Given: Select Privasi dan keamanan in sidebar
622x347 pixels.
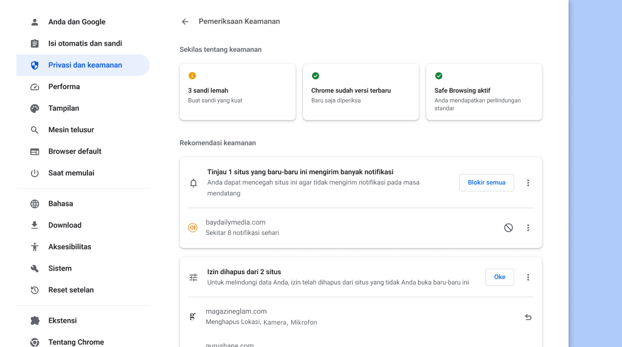Looking at the screenshot, I should [83, 65].
